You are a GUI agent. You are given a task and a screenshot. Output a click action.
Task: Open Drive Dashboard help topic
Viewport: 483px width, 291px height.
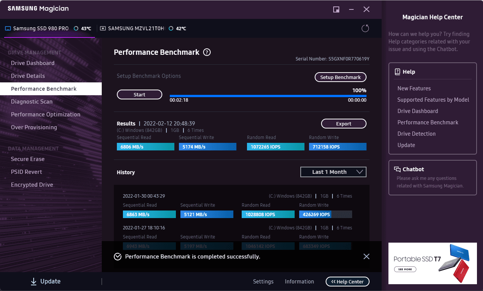pos(418,111)
